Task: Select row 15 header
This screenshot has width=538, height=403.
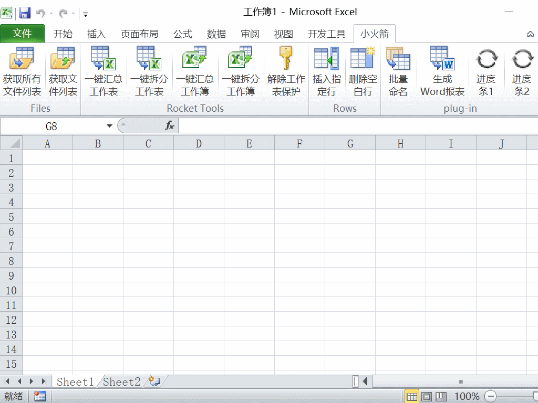Action: [11, 364]
